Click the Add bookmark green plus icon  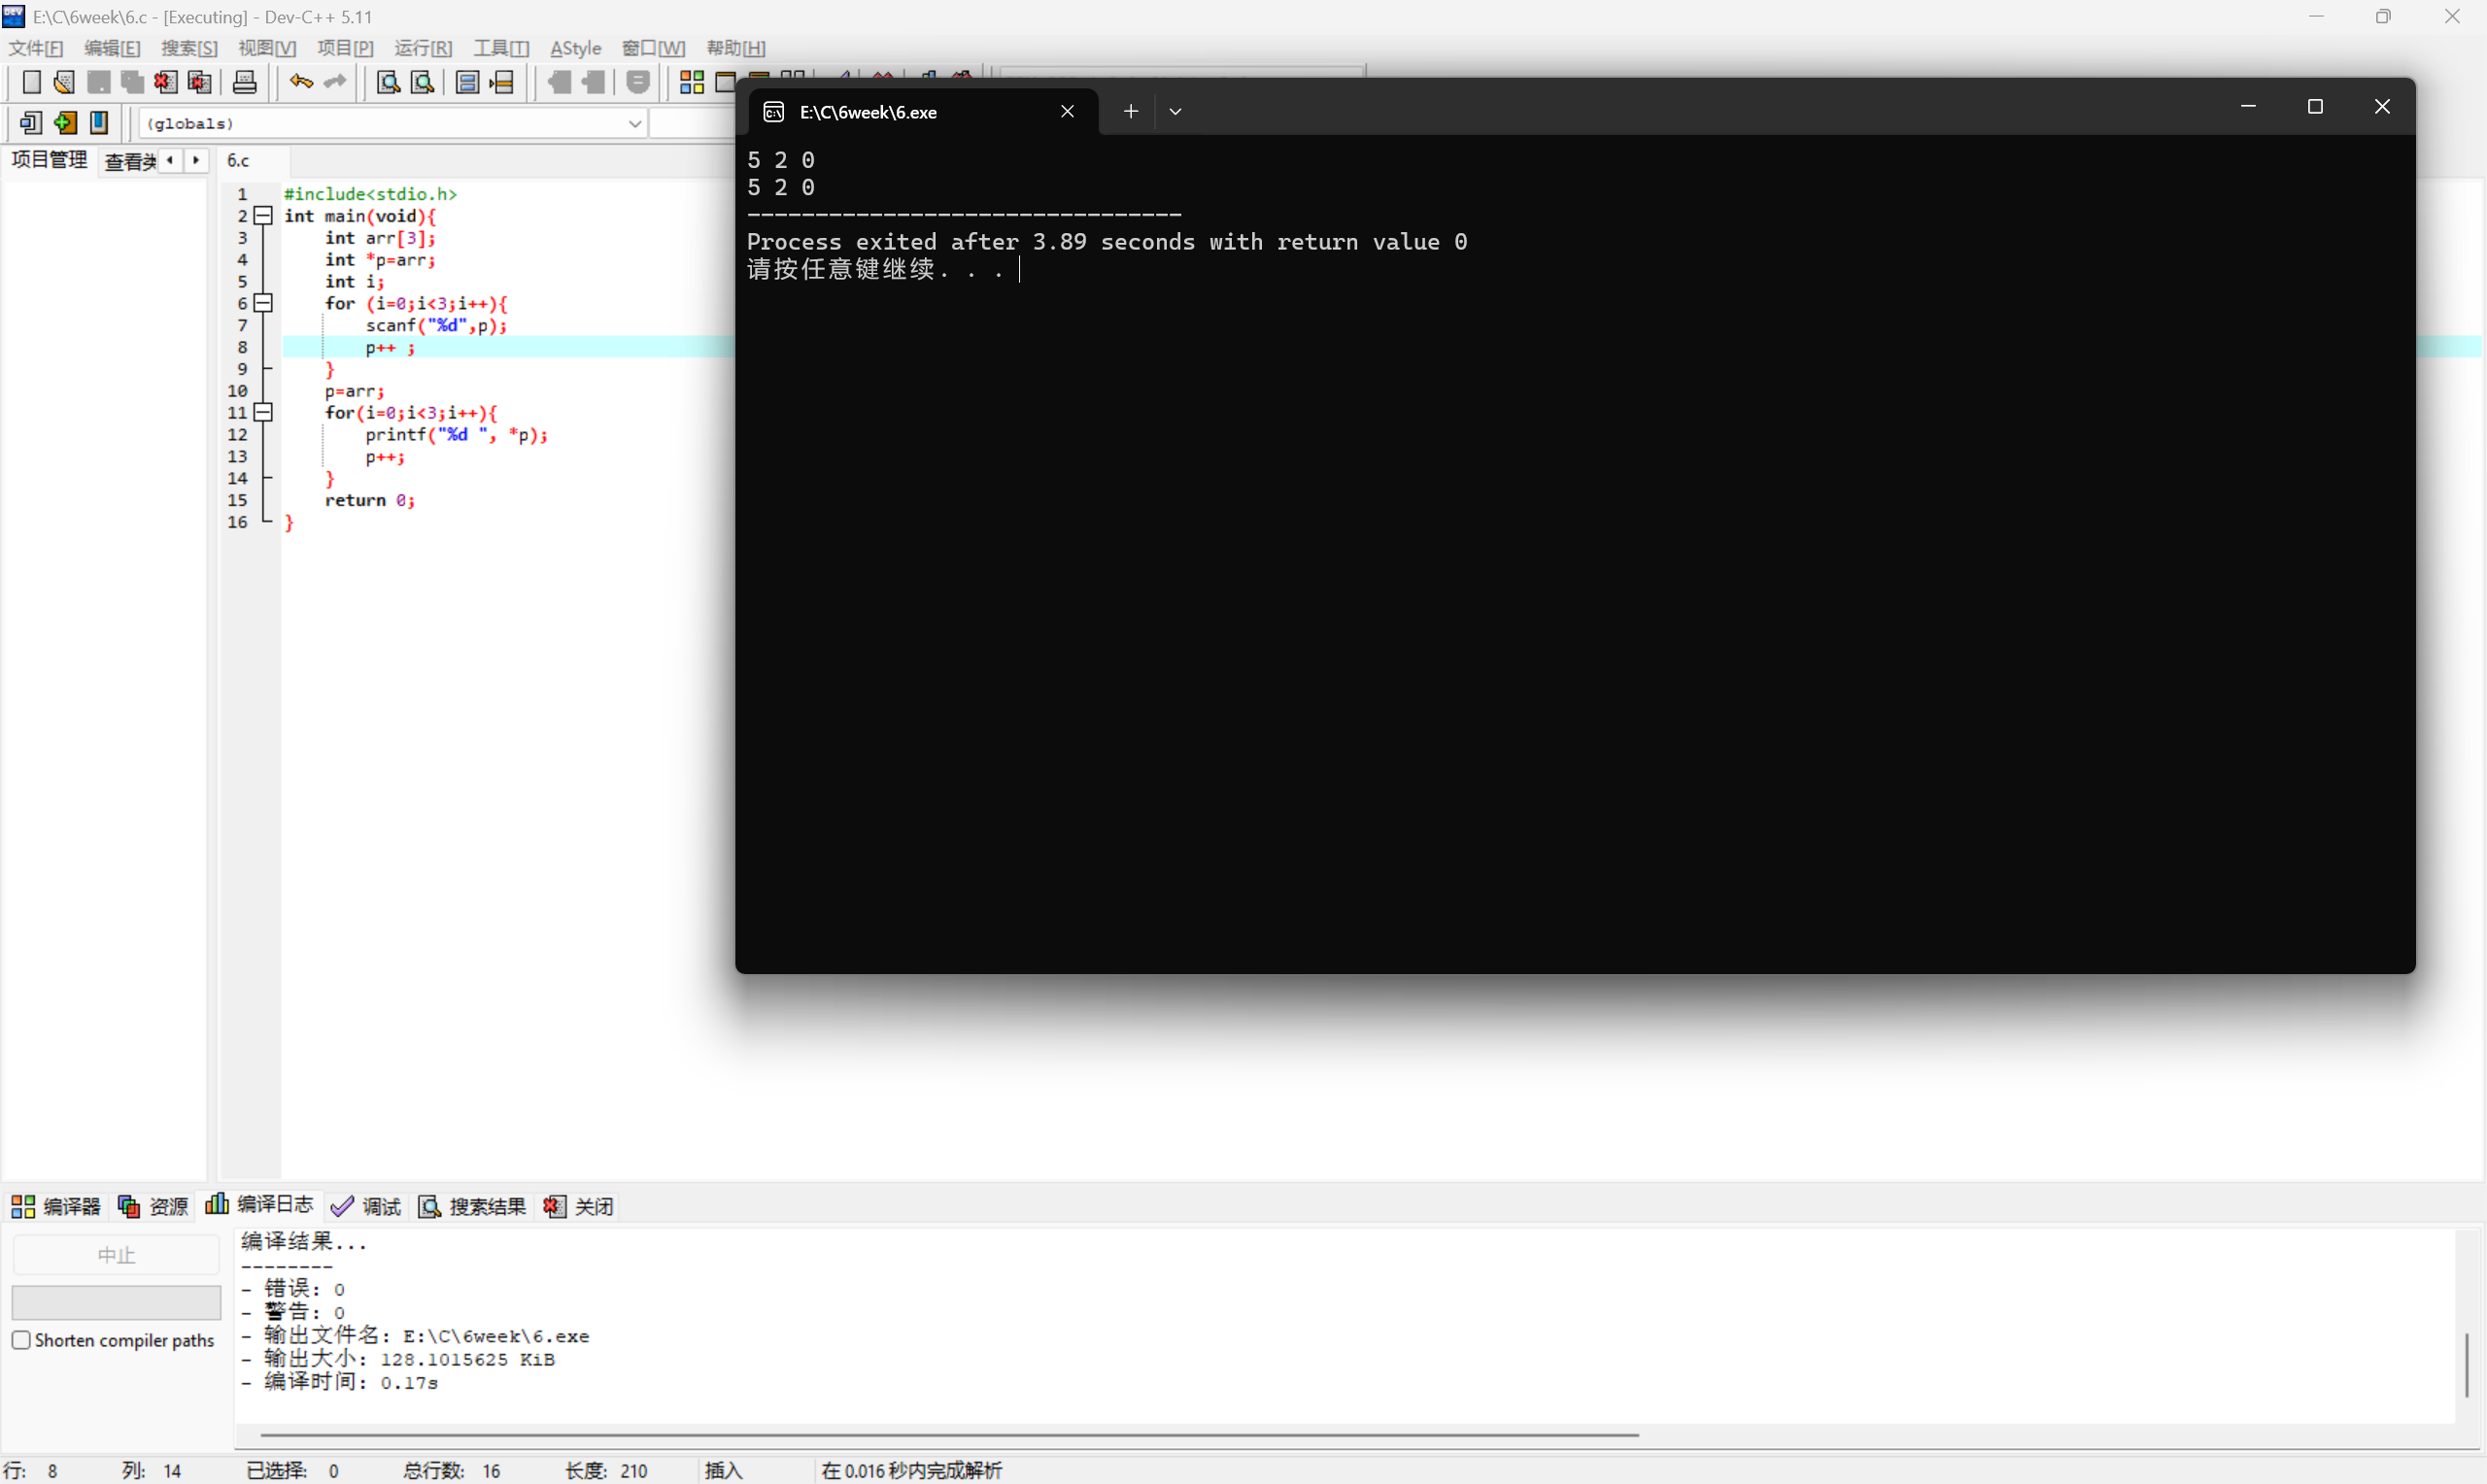click(65, 123)
